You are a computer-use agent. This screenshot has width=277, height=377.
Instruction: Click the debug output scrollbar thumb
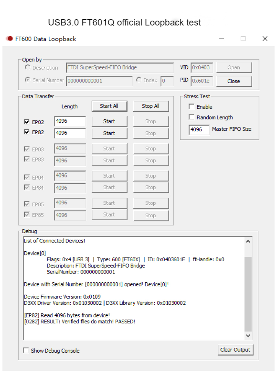[248, 294]
